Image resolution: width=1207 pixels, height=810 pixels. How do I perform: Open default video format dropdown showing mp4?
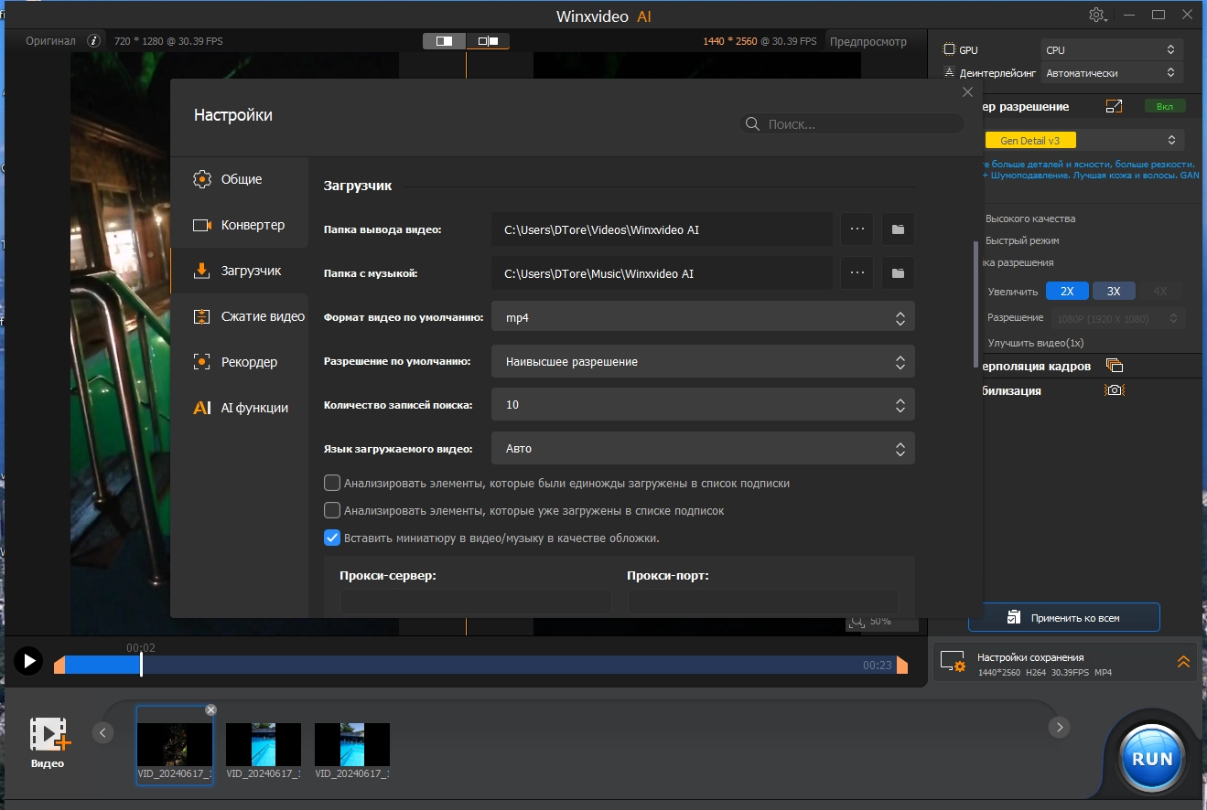pyautogui.click(x=702, y=318)
